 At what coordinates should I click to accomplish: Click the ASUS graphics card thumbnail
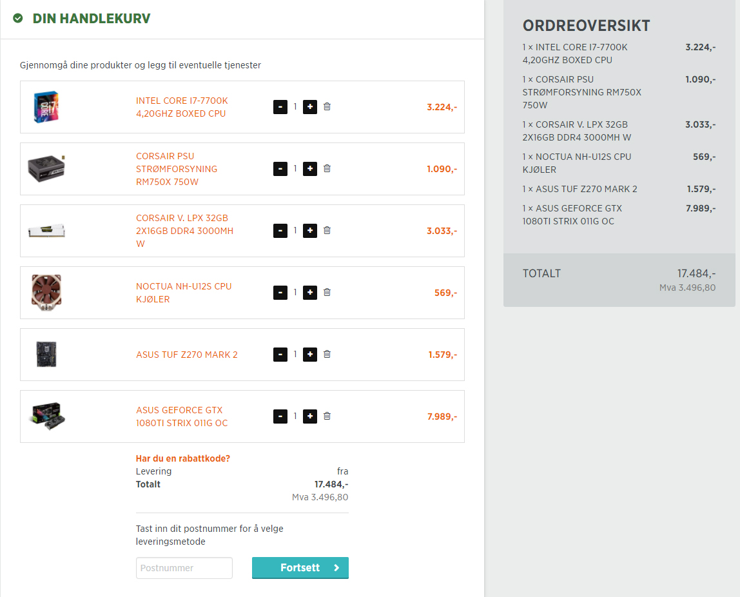tap(46, 416)
